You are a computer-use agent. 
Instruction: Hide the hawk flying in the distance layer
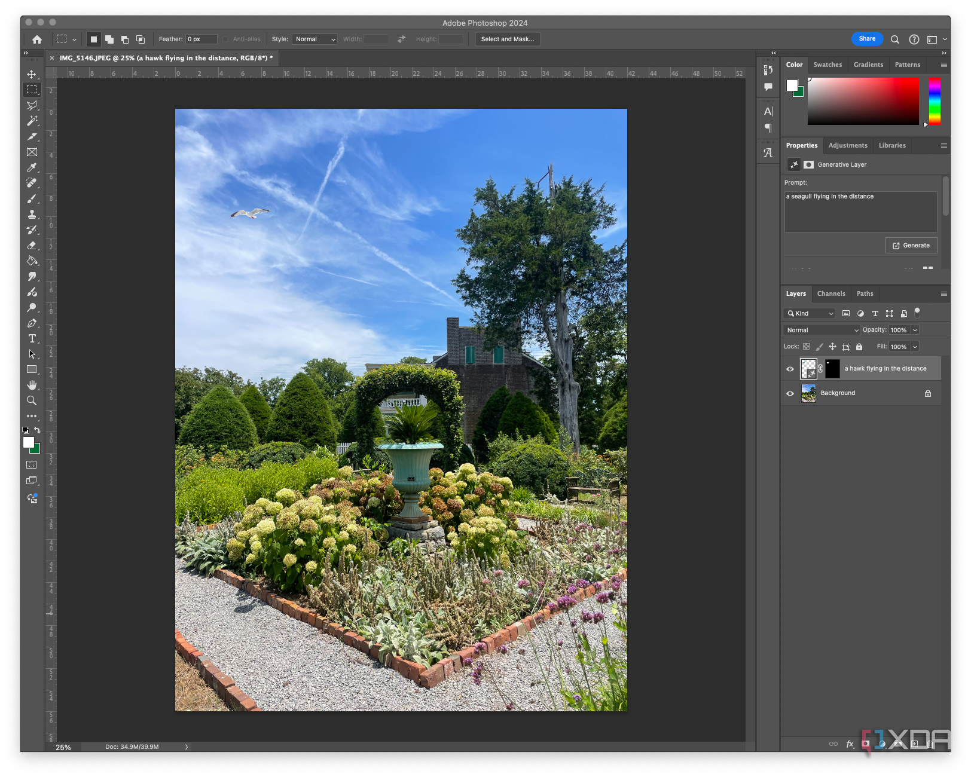pos(790,369)
